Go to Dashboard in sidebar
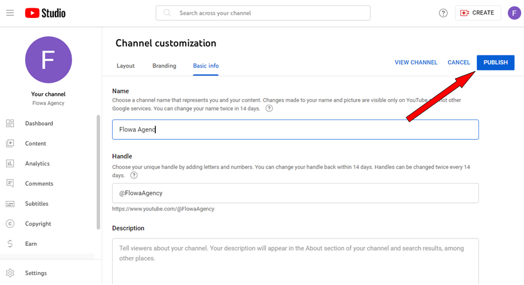Viewport: 524px width, 285px height. coord(39,124)
